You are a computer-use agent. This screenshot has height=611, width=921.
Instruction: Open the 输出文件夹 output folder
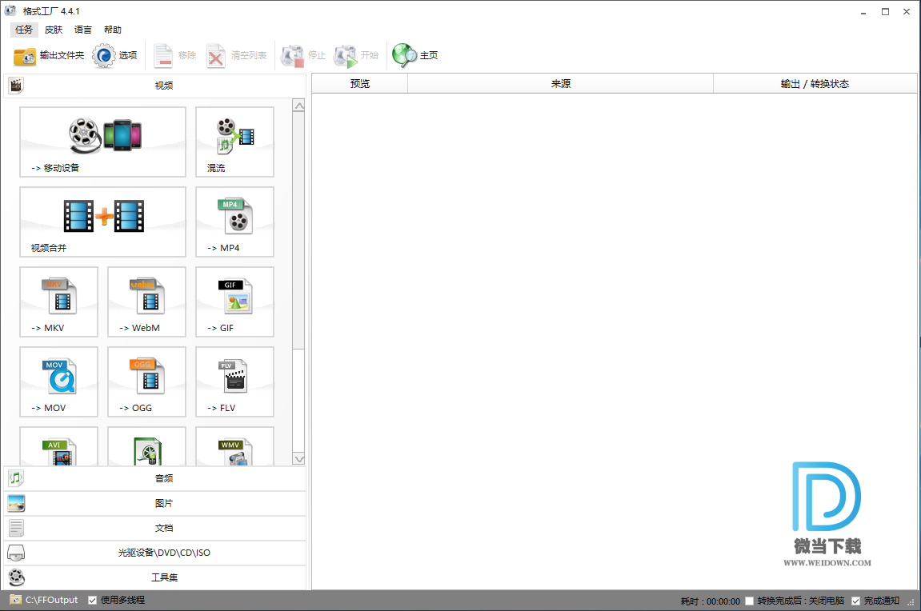click(49, 55)
